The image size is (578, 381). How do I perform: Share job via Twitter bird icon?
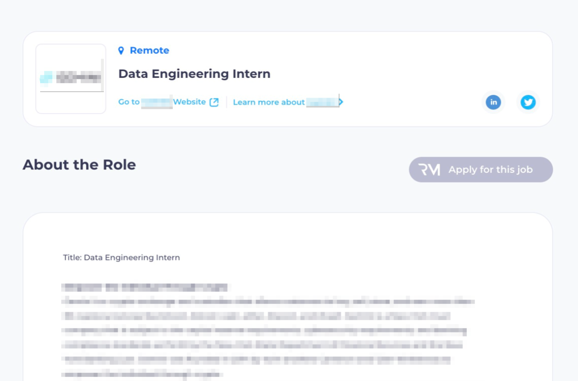[x=528, y=102]
